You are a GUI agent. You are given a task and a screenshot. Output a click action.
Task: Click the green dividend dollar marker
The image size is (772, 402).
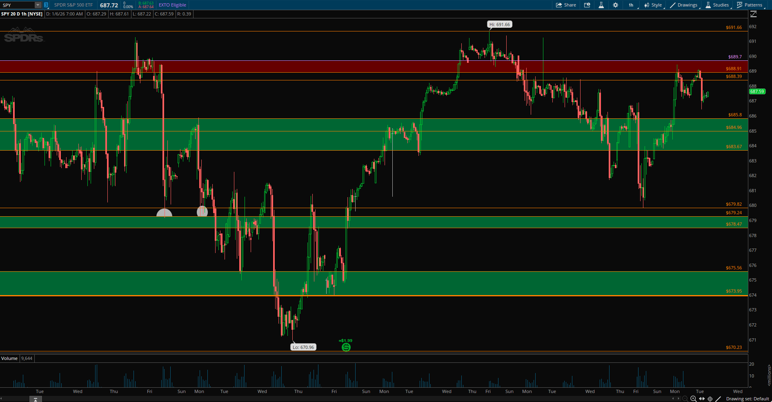pos(346,347)
